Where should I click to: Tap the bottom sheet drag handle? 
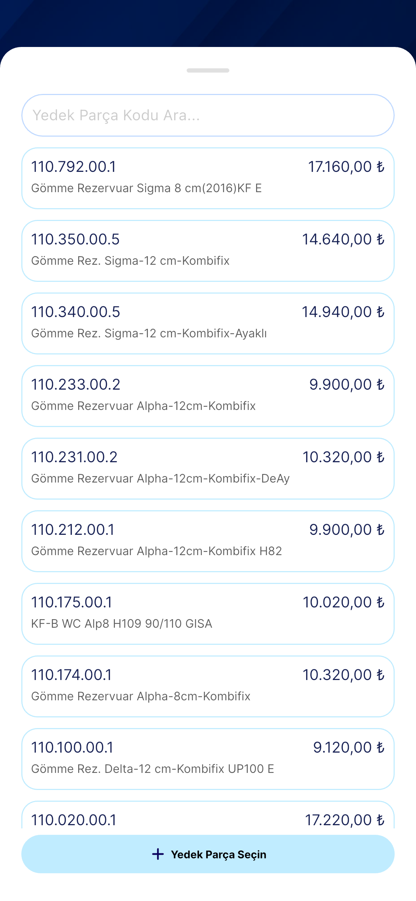pos(208,70)
